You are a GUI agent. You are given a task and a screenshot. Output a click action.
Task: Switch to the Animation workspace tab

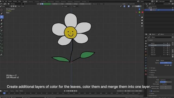(x=63, y=2)
